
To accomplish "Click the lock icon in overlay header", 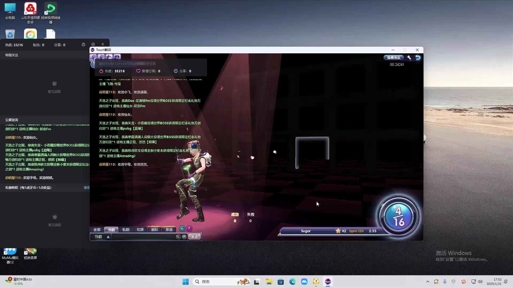I will [x=83, y=44].
